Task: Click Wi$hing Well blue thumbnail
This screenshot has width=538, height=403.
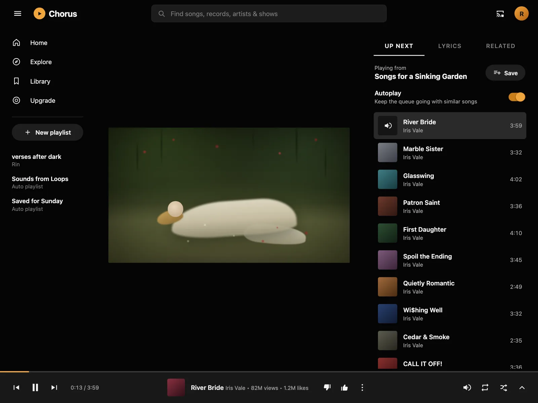Action: 388,314
